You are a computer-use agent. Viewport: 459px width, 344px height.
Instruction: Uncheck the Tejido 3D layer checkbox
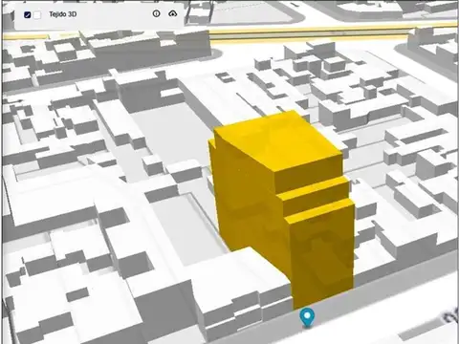[x=28, y=14]
